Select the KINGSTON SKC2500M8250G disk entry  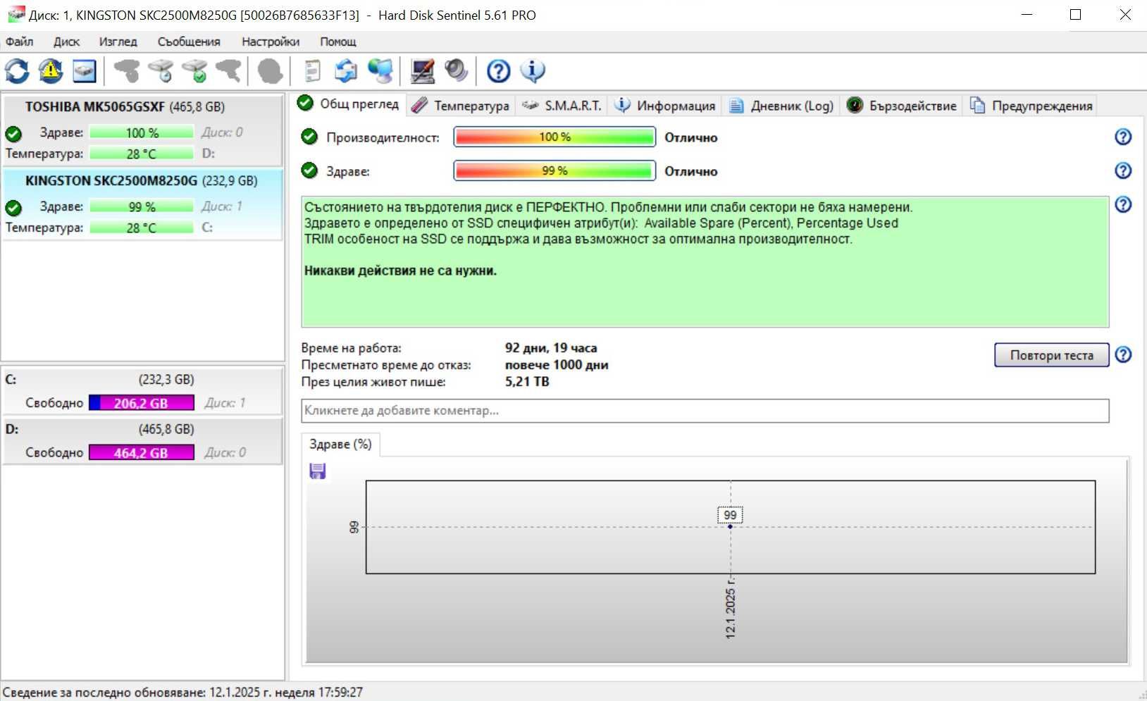(x=142, y=204)
